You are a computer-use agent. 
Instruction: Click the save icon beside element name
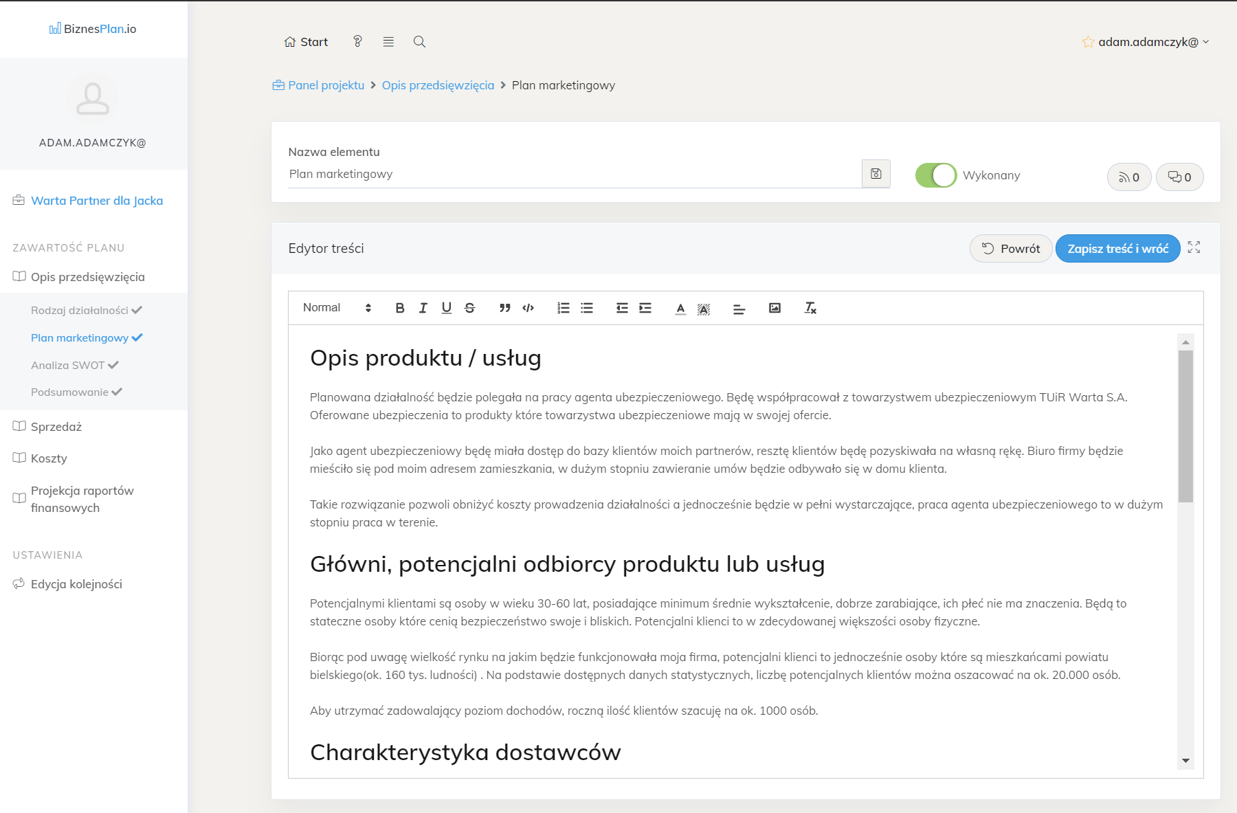point(876,174)
